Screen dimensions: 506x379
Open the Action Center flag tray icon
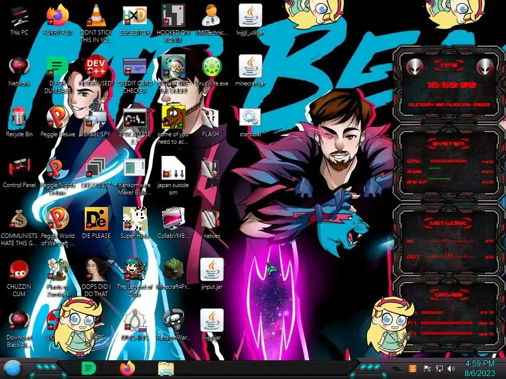tap(427, 369)
